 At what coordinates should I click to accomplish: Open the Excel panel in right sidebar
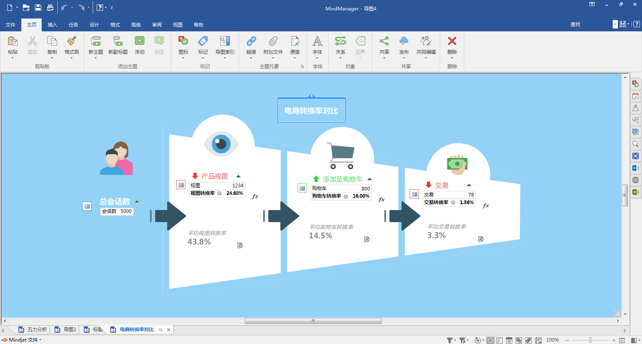point(636,192)
